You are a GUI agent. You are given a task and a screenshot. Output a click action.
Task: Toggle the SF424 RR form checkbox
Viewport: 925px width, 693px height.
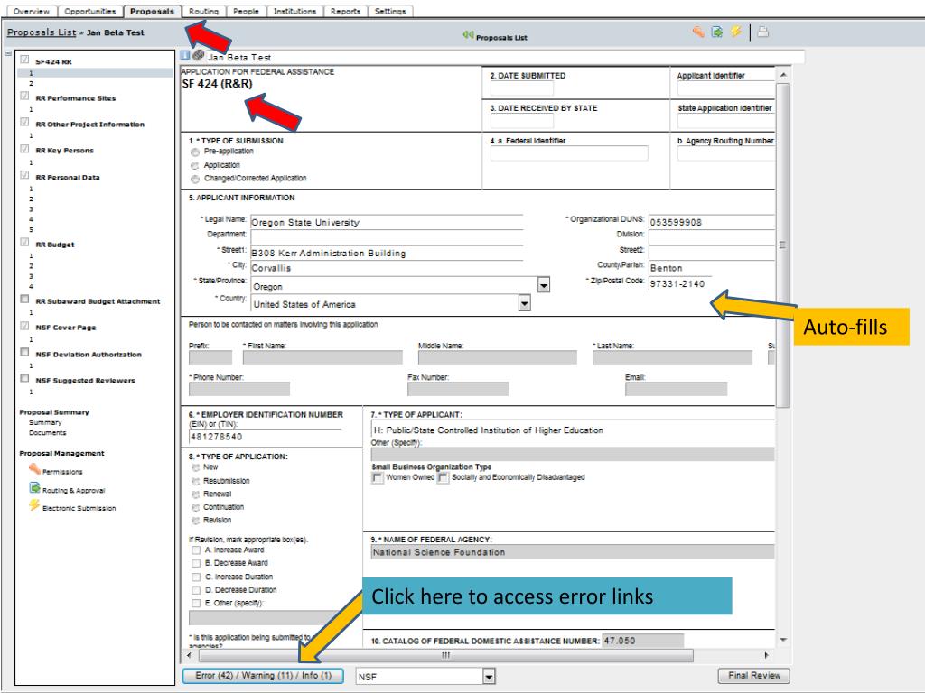24,59
